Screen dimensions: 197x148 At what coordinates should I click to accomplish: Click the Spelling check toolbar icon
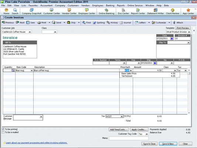(94, 23)
